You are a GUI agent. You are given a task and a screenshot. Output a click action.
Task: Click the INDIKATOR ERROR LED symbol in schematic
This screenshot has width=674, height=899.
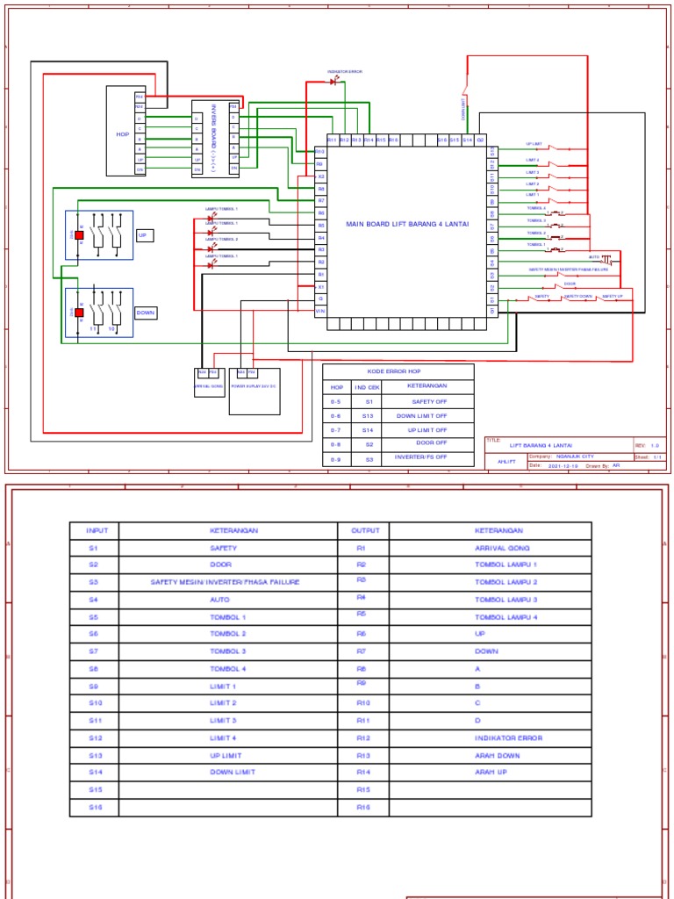tap(333, 82)
